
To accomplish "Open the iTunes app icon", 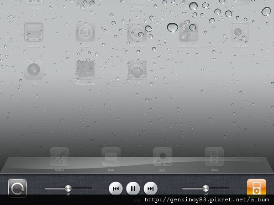I will point(85,33).
